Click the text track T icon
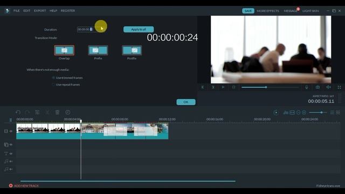This screenshot has width=345, height=194. tap(6, 153)
